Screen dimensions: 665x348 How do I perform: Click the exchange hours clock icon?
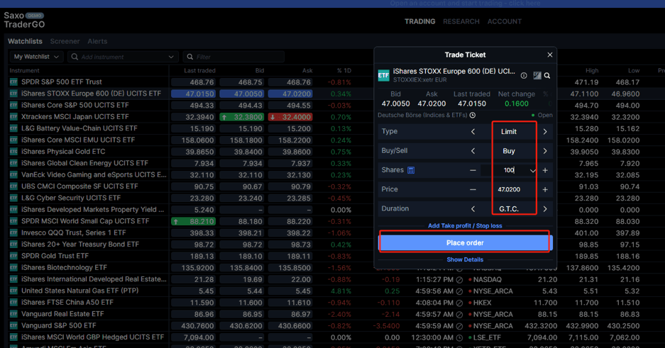473,116
